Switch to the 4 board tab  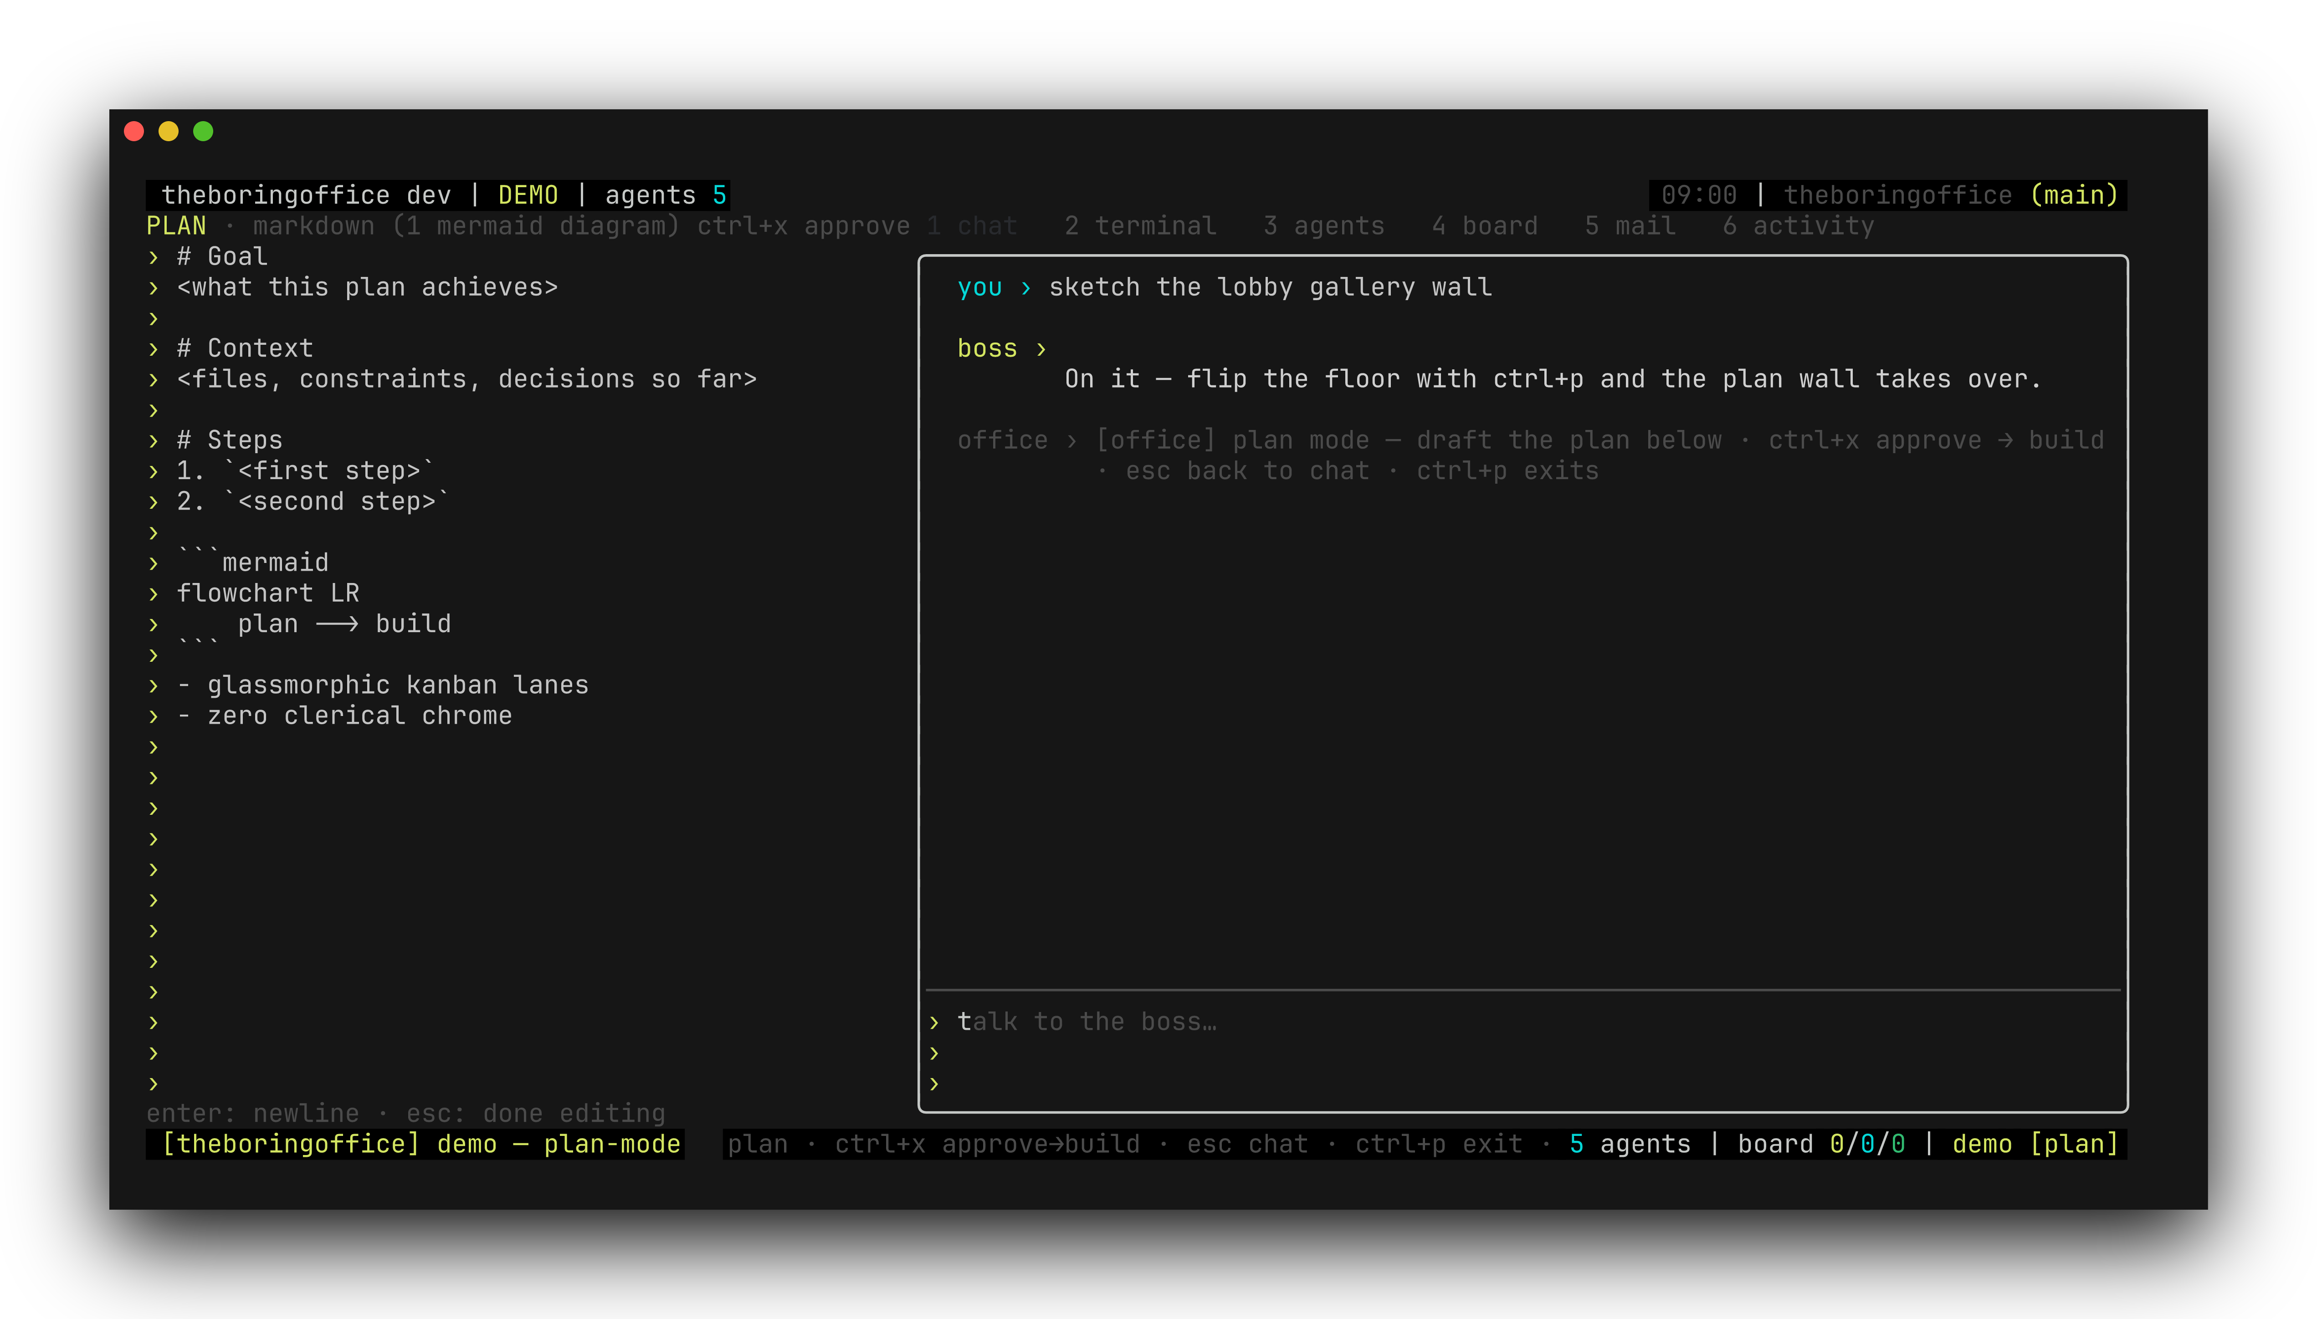1484,225
